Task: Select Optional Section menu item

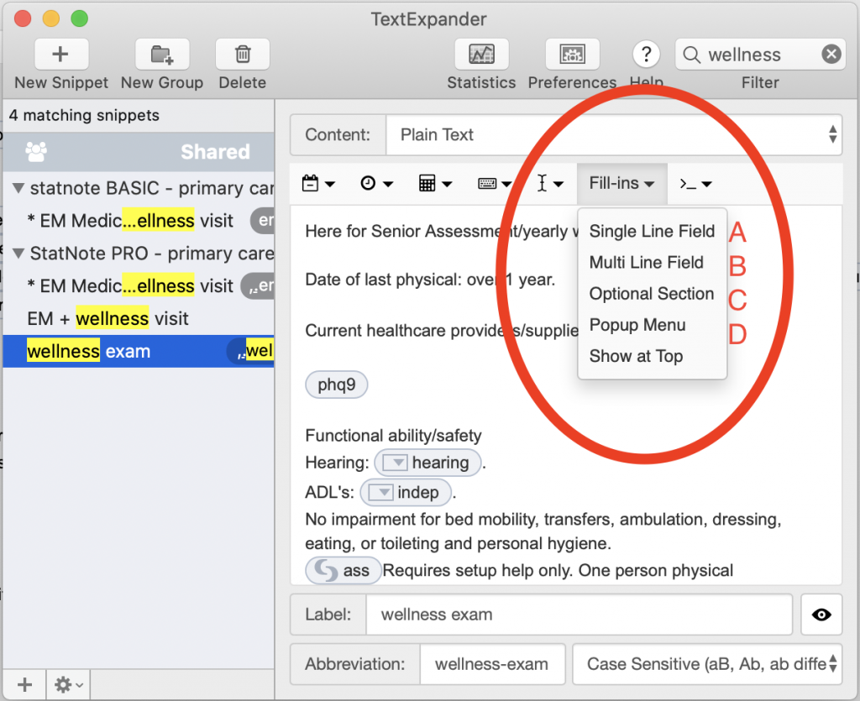Action: tap(652, 294)
